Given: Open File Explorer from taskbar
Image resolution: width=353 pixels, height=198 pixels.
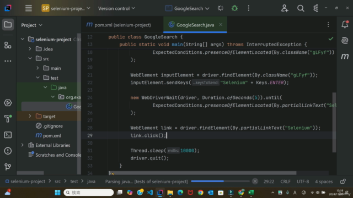Looking at the screenshot, I should point(170,193).
